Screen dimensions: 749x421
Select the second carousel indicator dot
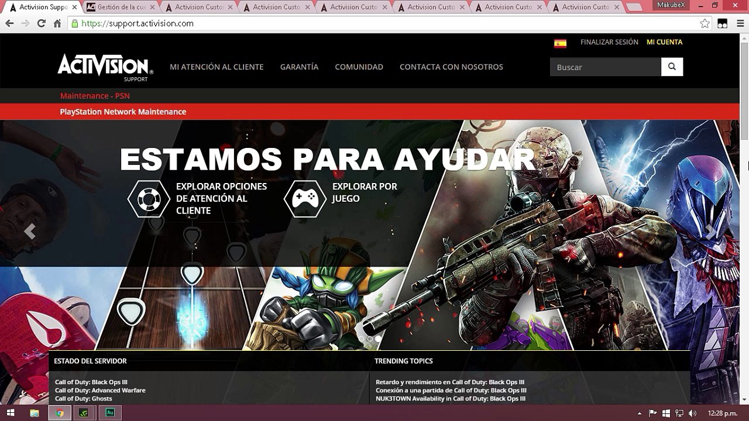[x=370, y=339]
